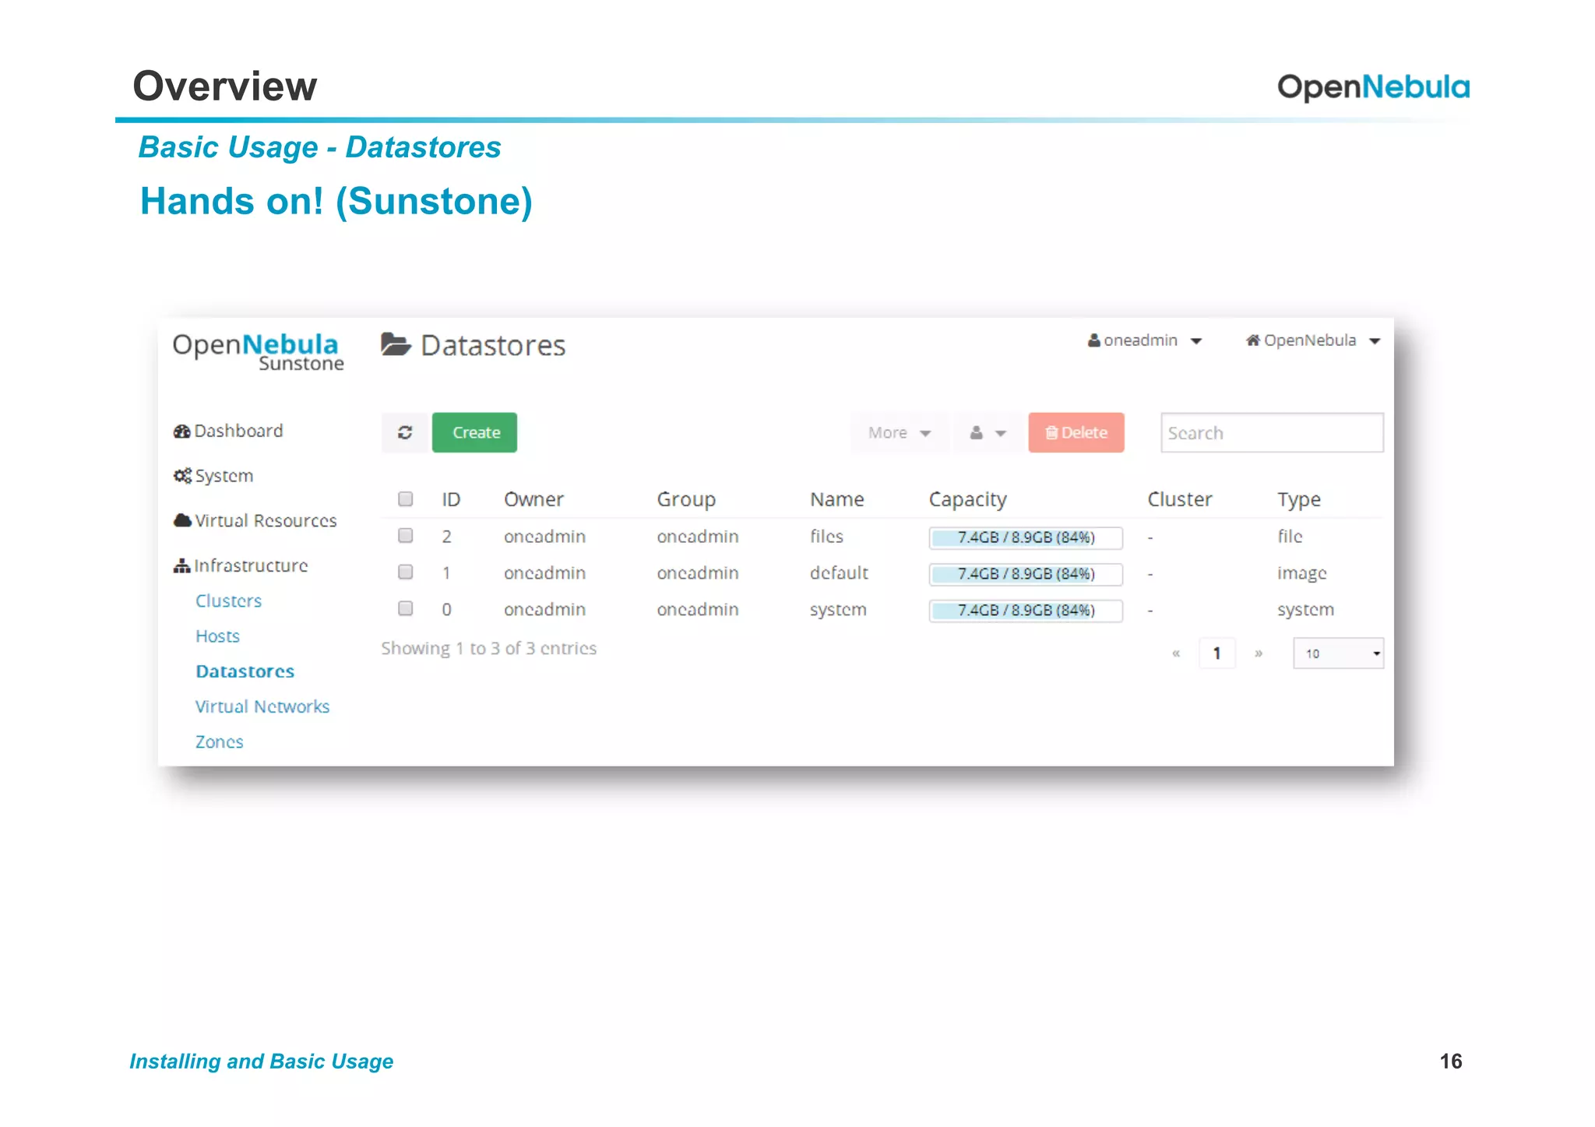
Task: Click the Infrastructure hierarchy icon
Action: pos(181,565)
